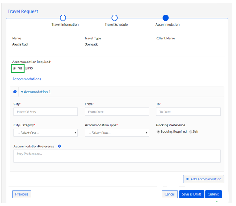
Task: Select No for Accommodation Required
Action: tap(26, 68)
